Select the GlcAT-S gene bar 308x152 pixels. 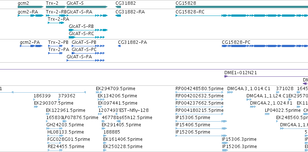87,7
